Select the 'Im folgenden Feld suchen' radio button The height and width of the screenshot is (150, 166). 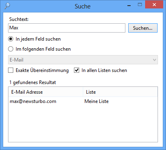(10, 49)
